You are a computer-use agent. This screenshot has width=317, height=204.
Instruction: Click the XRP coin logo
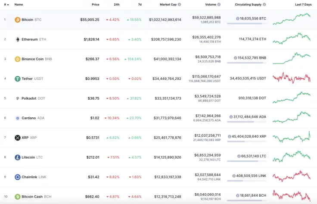[x=18, y=138]
